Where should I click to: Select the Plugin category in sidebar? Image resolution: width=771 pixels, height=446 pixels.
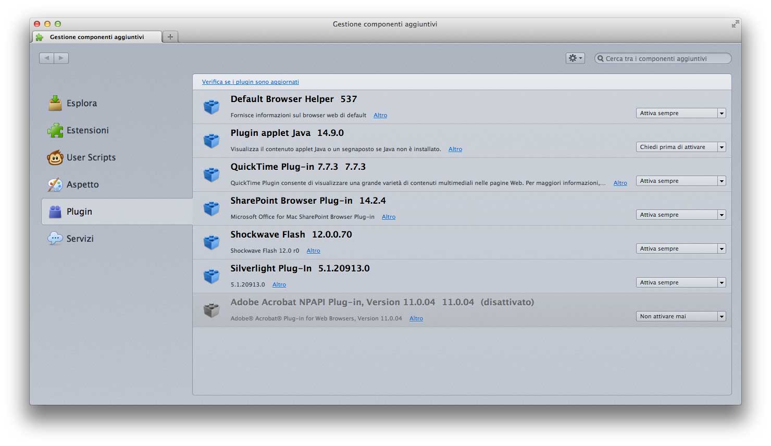(x=117, y=212)
